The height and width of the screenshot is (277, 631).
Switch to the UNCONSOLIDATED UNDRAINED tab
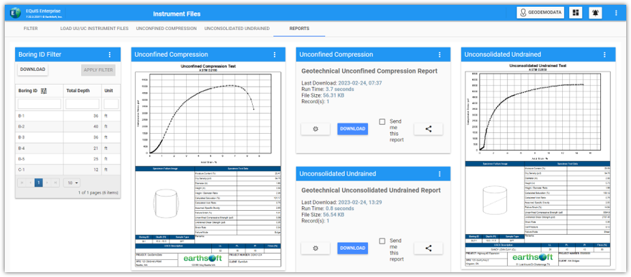237,29
